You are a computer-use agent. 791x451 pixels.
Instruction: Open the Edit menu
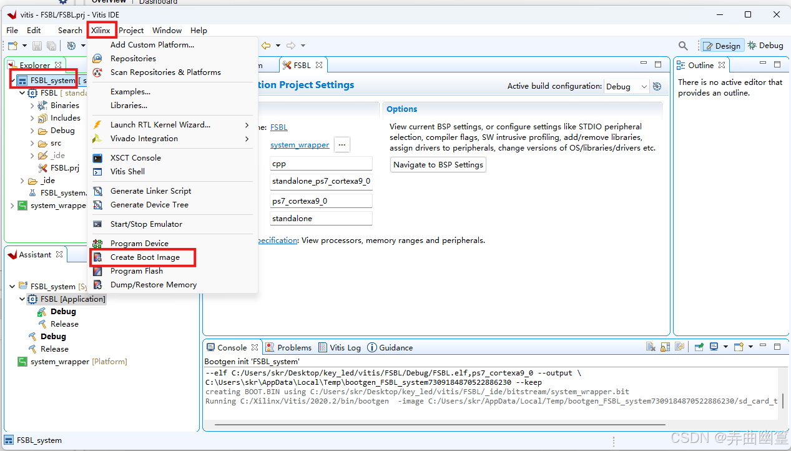pos(34,30)
